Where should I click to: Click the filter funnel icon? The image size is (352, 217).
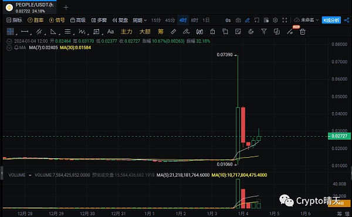264,32
